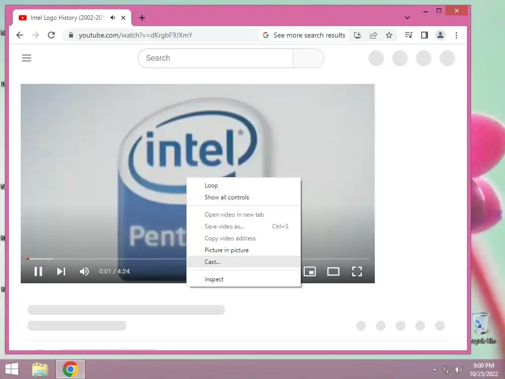Click the YouTube Search box
The height and width of the screenshot is (379, 505).
tap(216, 58)
